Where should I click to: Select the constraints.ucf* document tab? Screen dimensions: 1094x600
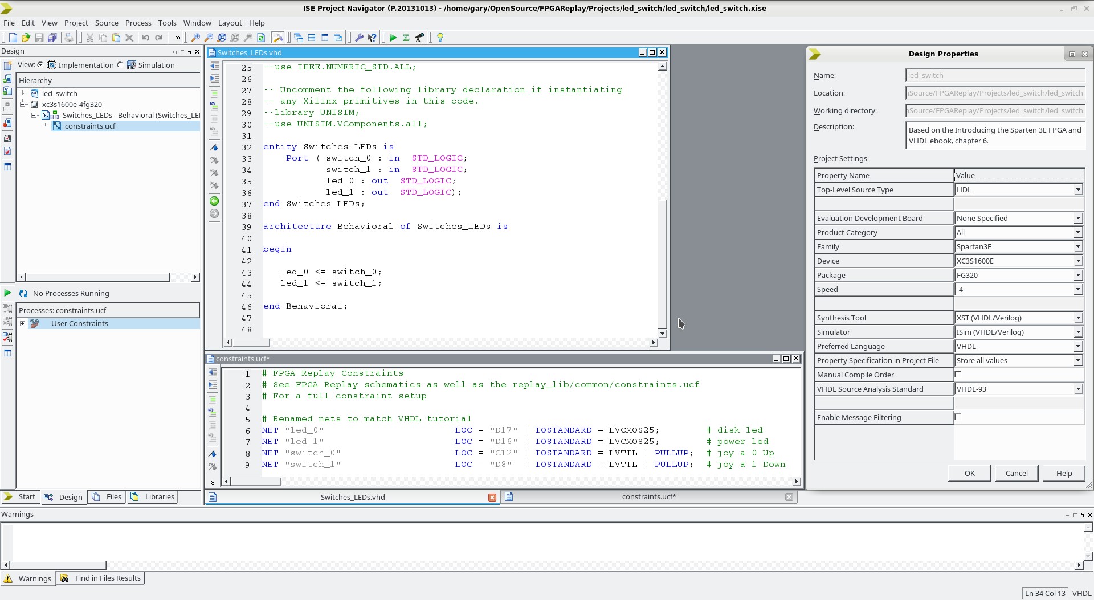tap(648, 496)
